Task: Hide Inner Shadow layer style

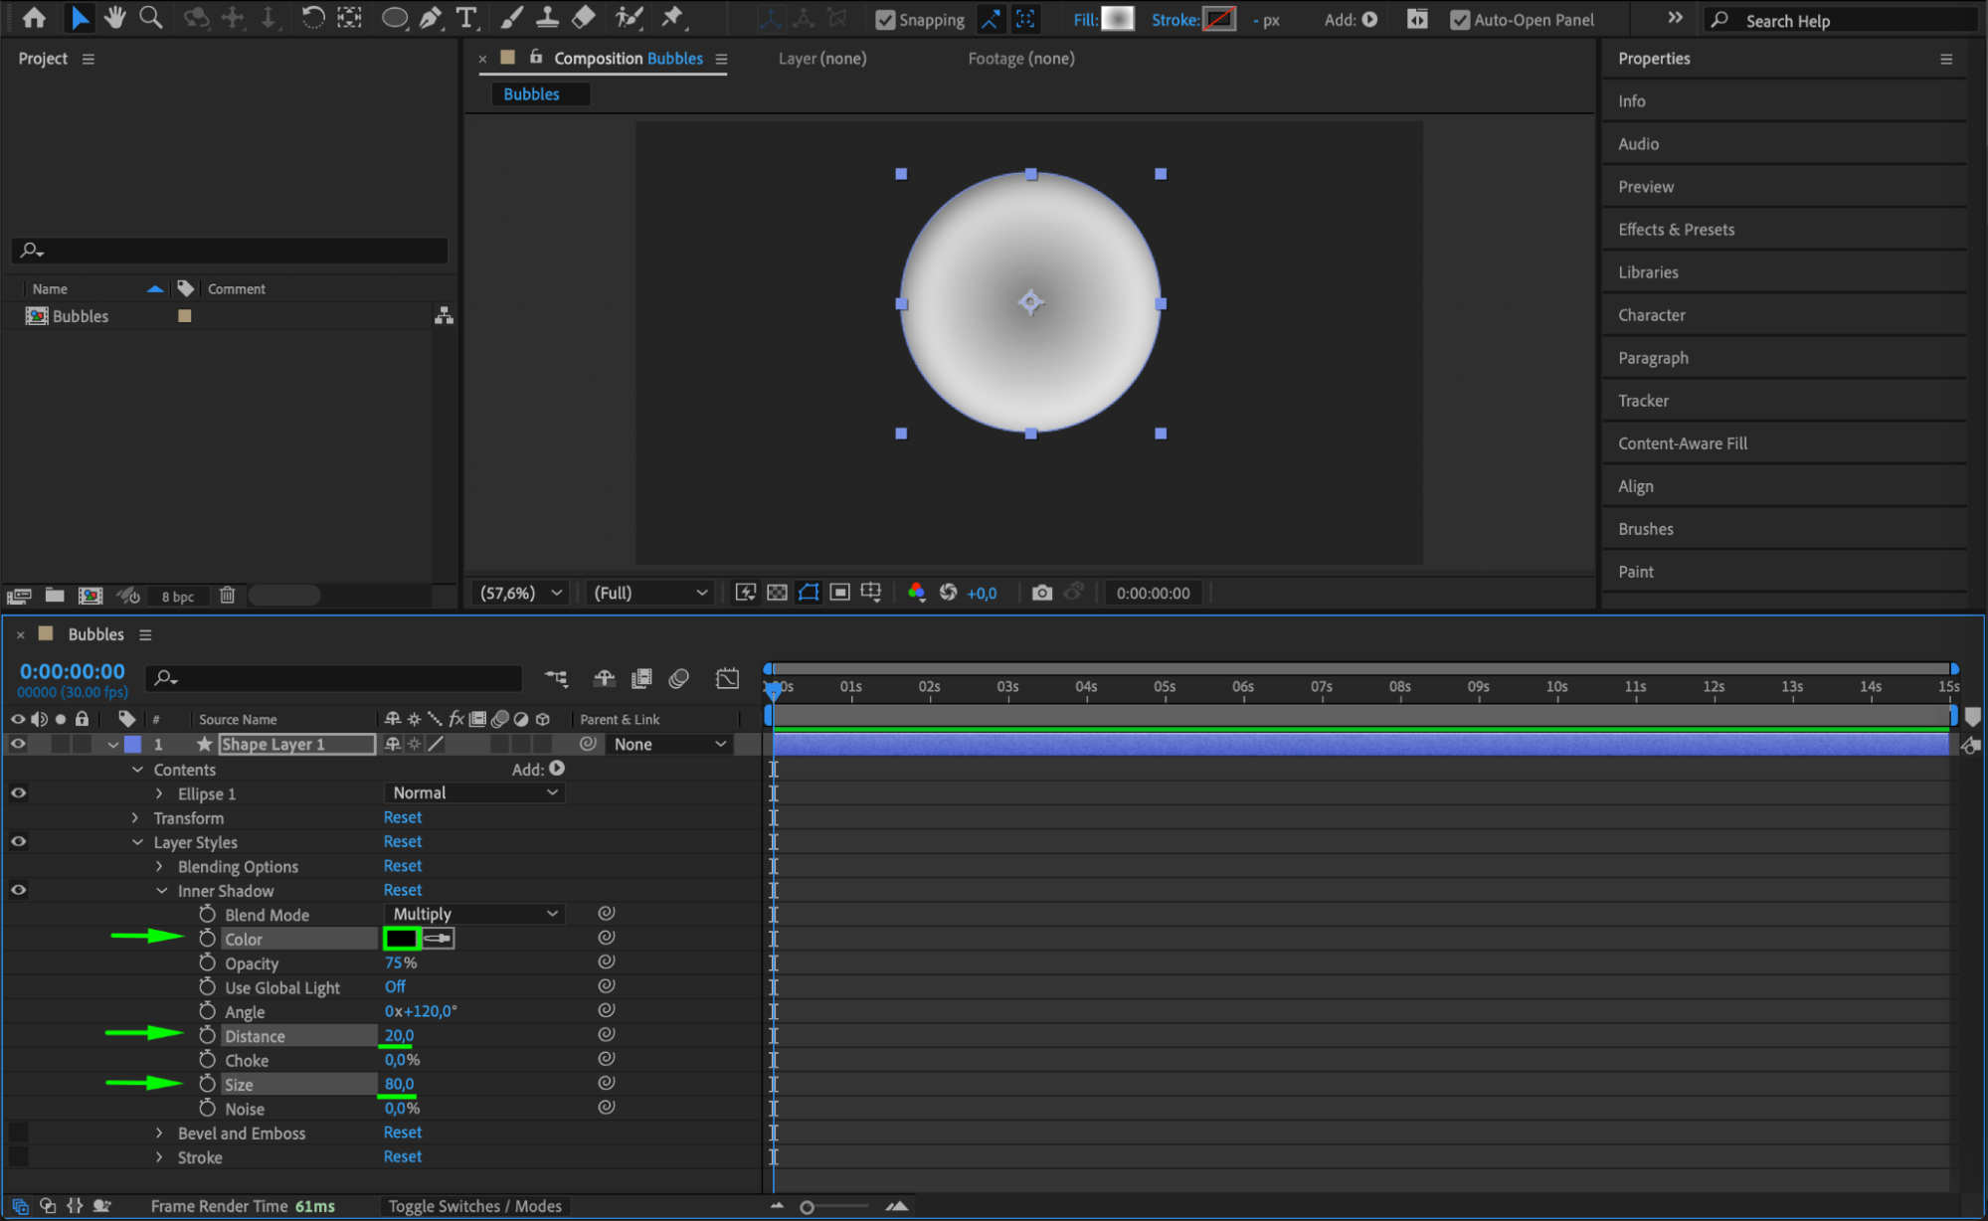Action: pos(18,890)
